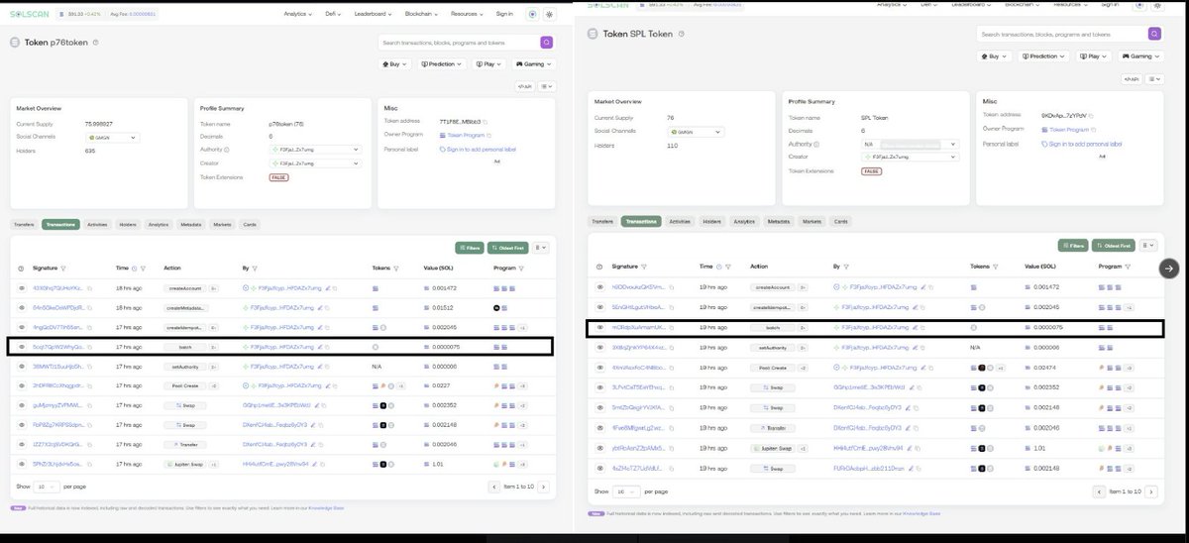Toggle eye icon for right Transfer row
The width and height of the screenshot is (1189, 543).
point(600,427)
